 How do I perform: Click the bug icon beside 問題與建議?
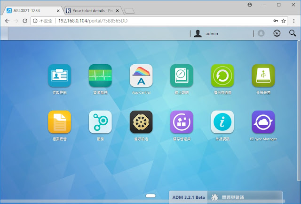pos(214,197)
